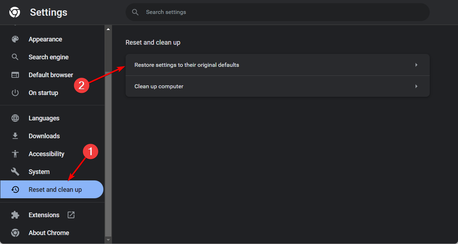Click the Downloads arrow icon

click(15, 136)
